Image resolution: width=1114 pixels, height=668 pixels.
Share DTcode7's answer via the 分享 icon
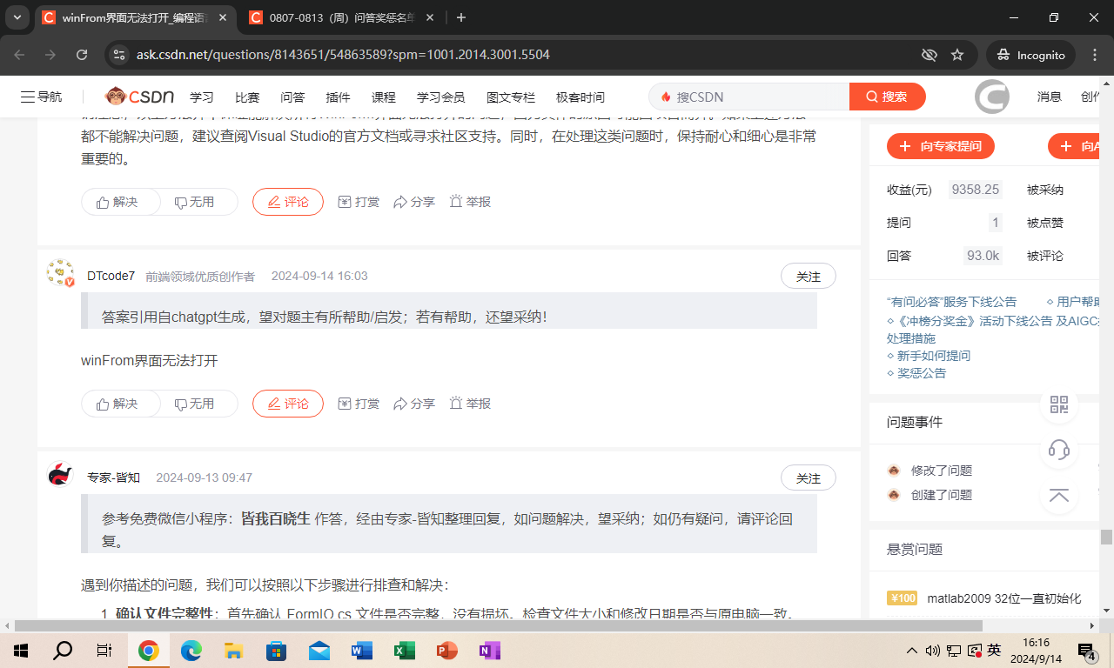[x=414, y=403]
